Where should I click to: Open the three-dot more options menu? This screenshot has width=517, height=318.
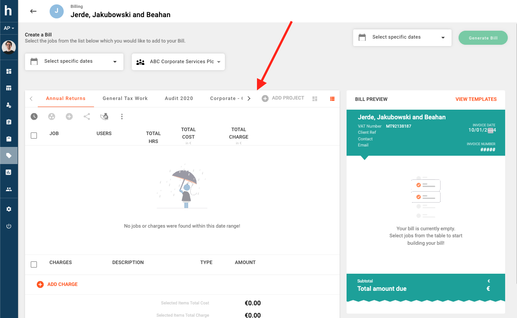tap(122, 117)
